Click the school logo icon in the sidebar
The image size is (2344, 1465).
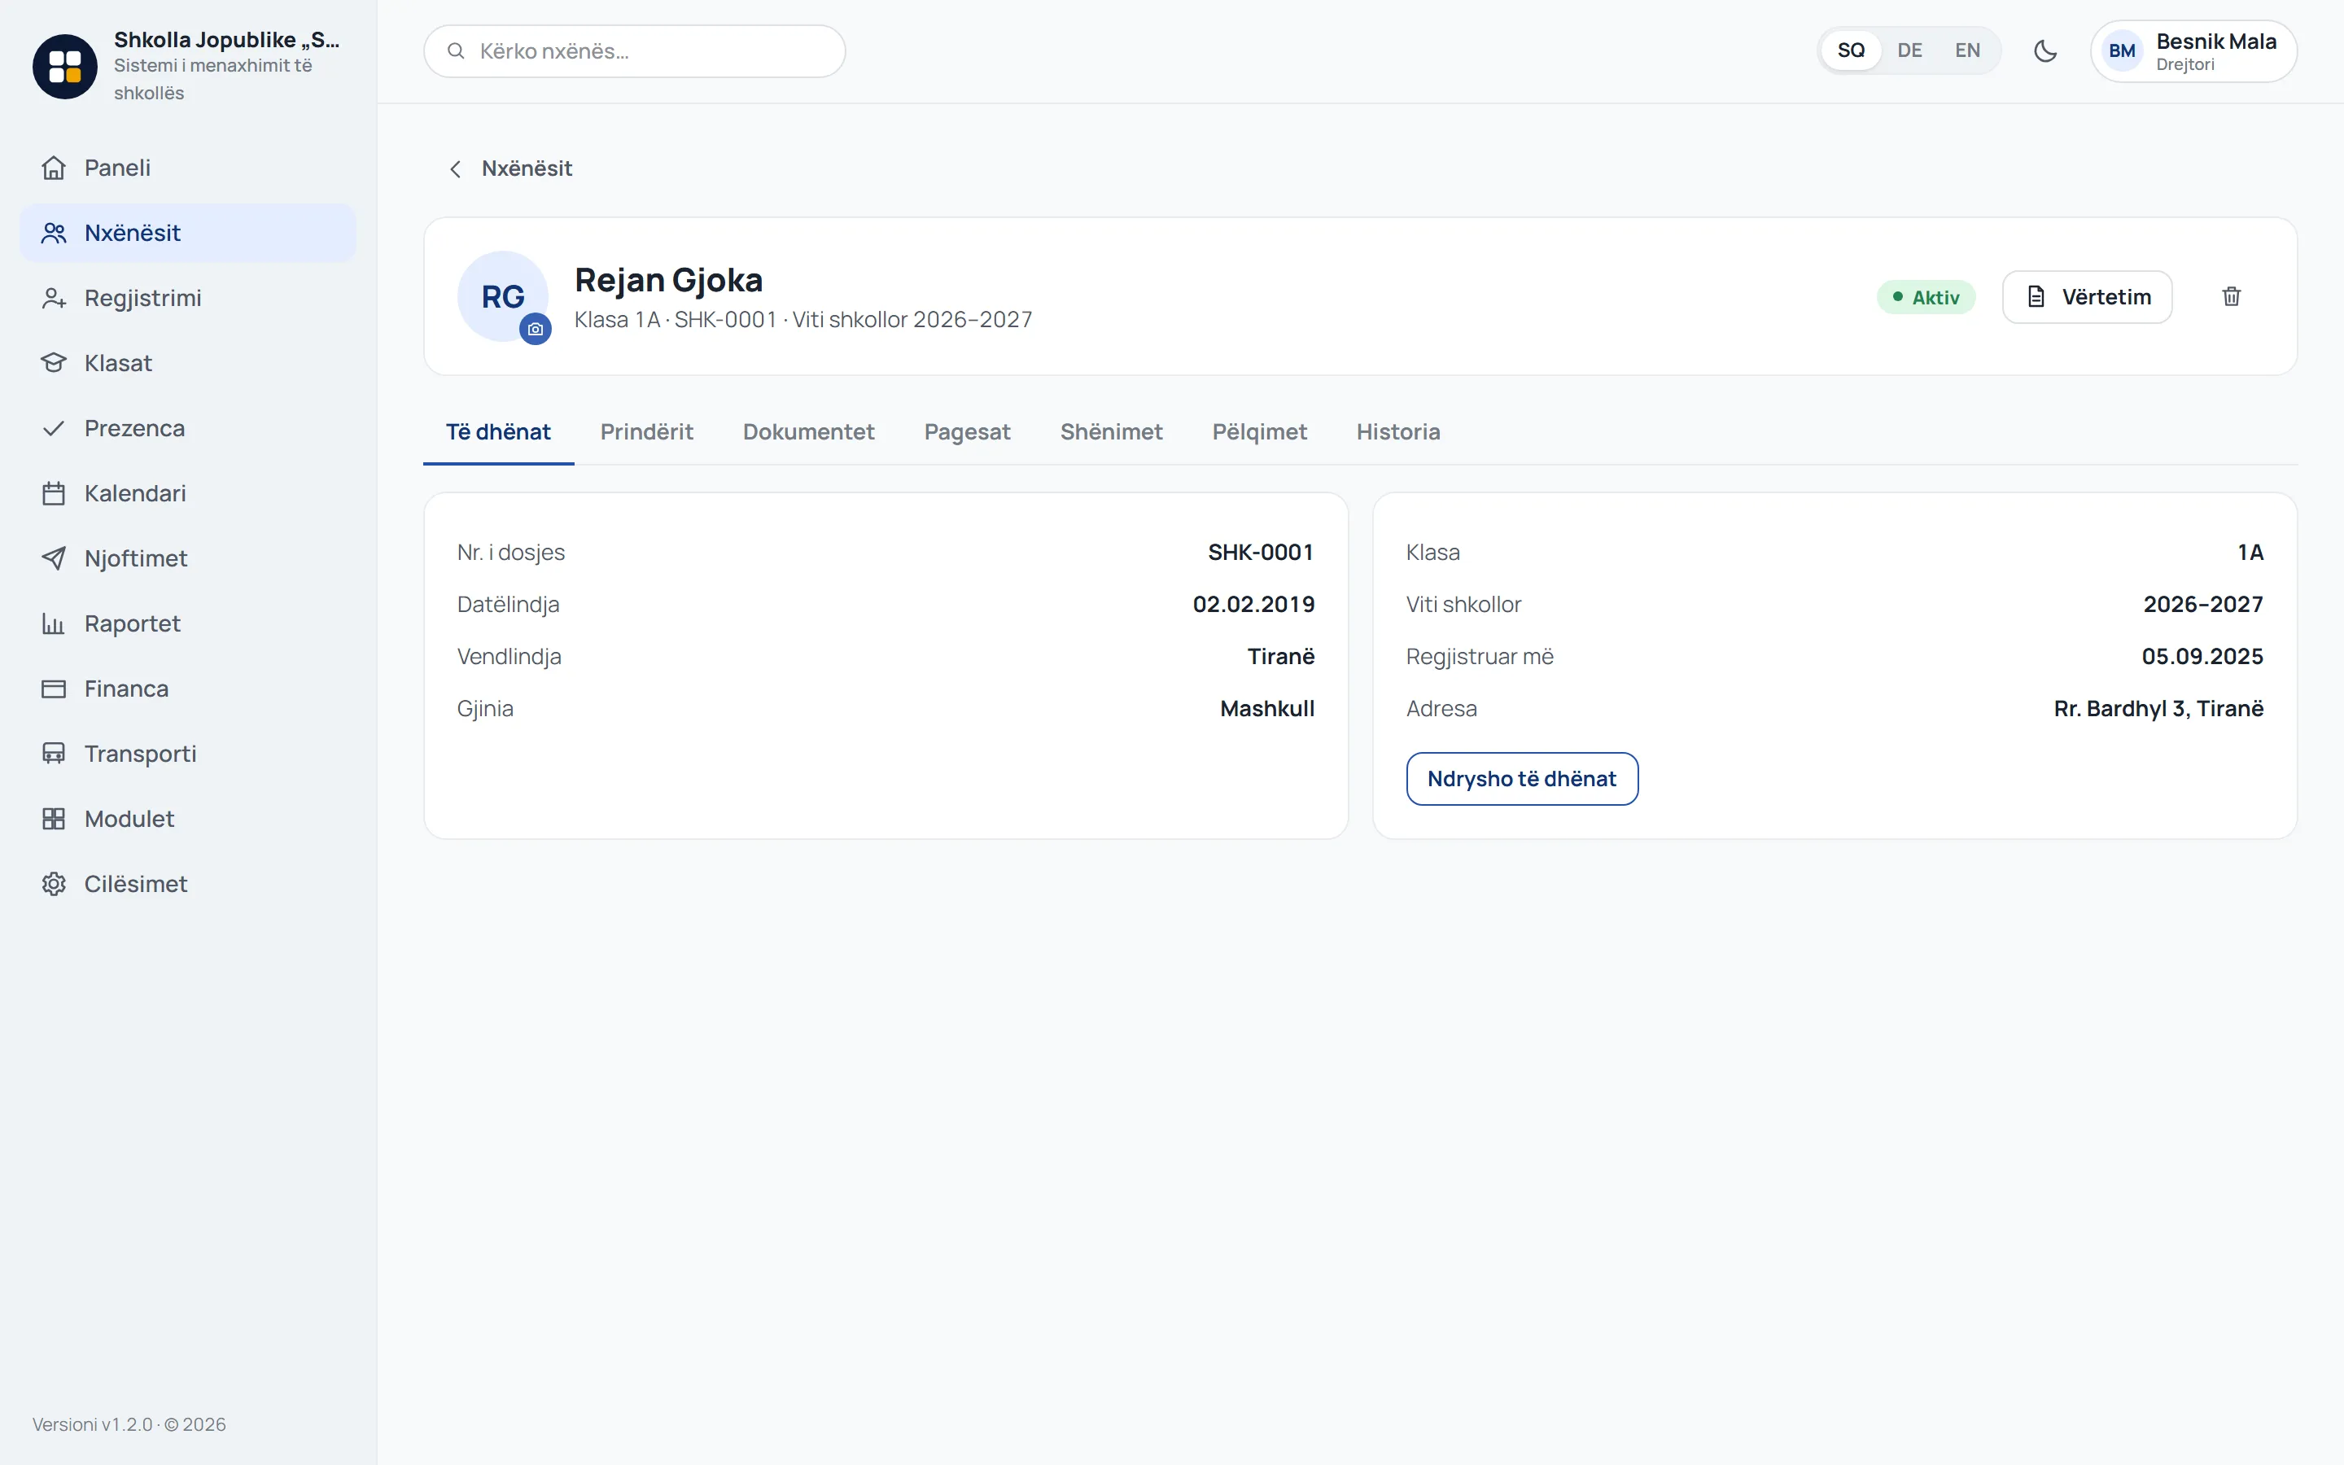tap(65, 66)
